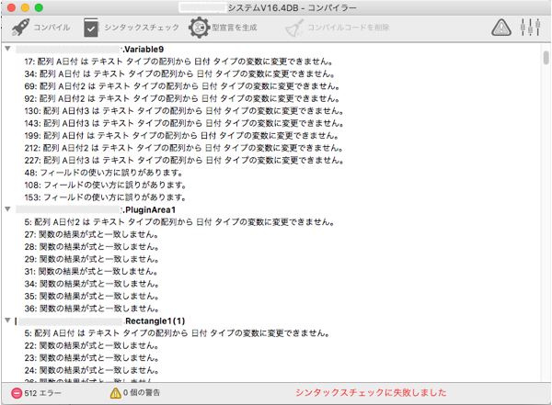Select error line 227 about A日付3
Screen dimensions: 552x405
point(184,161)
